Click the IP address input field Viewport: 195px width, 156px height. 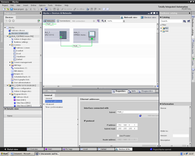pos(127,125)
